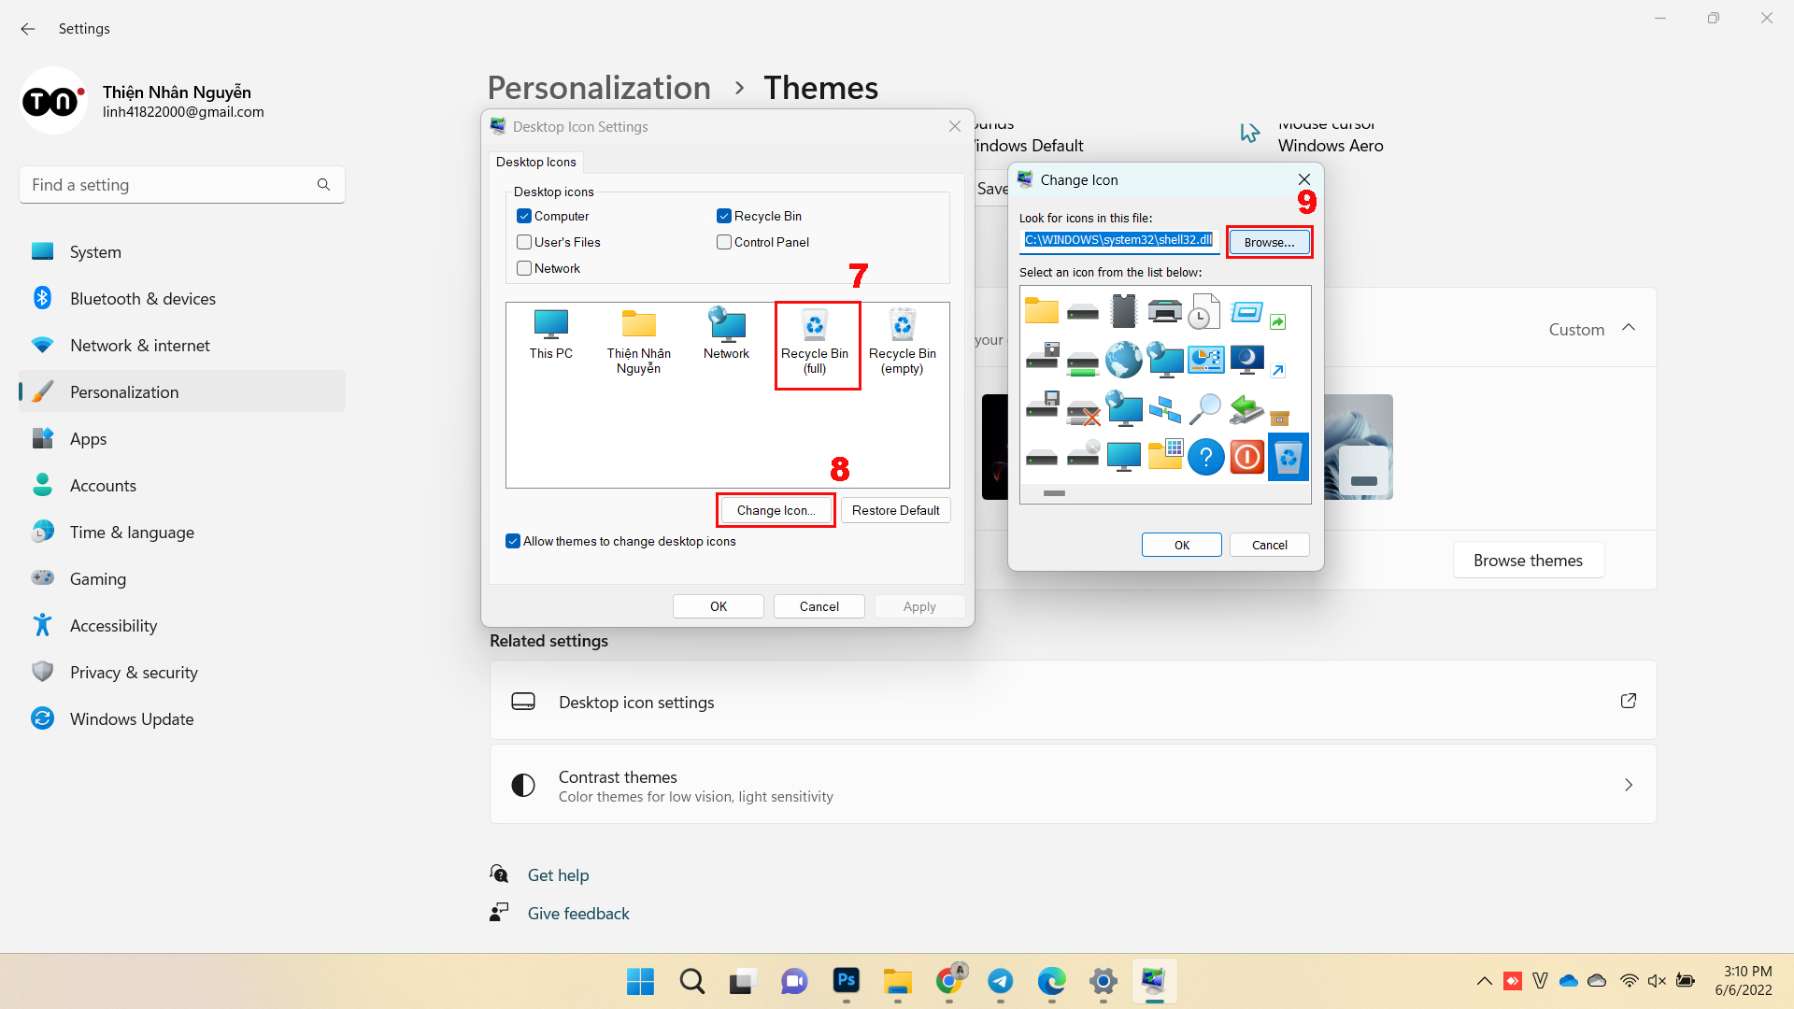Go to Bluetooth & devices
Screen dimensions: 1794x1009
[182, 298]
